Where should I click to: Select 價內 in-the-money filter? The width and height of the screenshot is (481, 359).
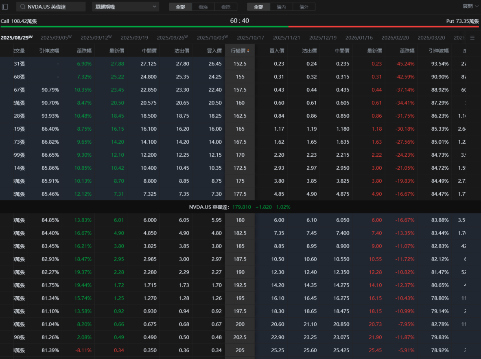(x=281, y=7)
